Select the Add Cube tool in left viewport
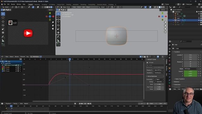 click(3, 45)
